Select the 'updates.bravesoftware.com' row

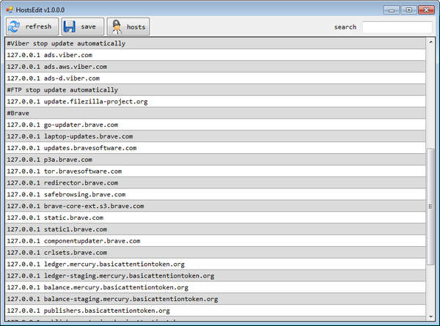click(x=215, y=148)
